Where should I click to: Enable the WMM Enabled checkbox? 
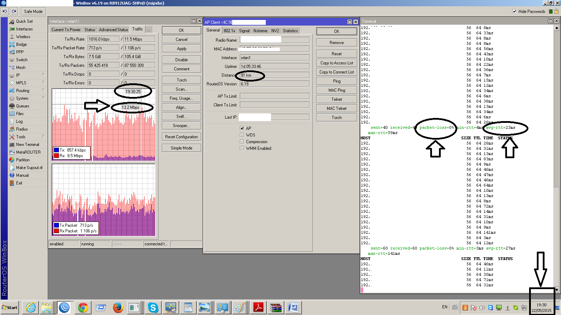242,148
